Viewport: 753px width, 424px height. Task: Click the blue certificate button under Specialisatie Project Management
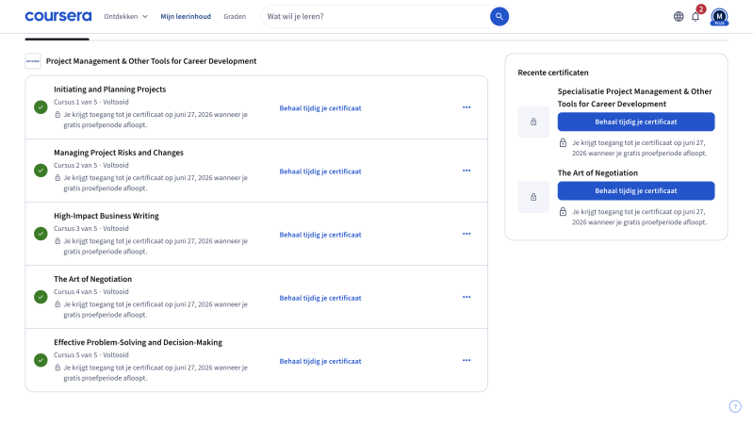(x=636, y=122)
